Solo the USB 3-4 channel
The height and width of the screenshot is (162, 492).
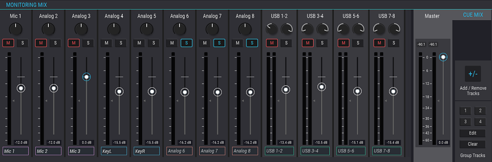(x=322, y=43)
